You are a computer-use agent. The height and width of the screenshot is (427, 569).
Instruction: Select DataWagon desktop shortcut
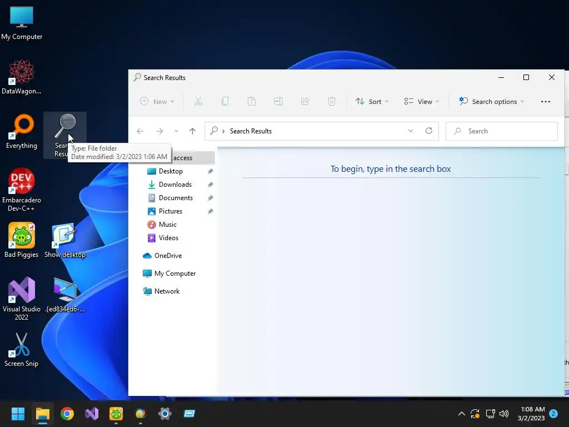tap(22, 77)
